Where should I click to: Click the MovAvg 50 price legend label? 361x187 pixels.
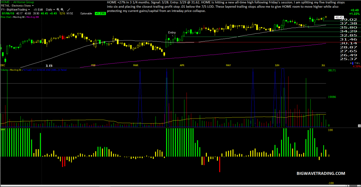(x=18, y=17)
